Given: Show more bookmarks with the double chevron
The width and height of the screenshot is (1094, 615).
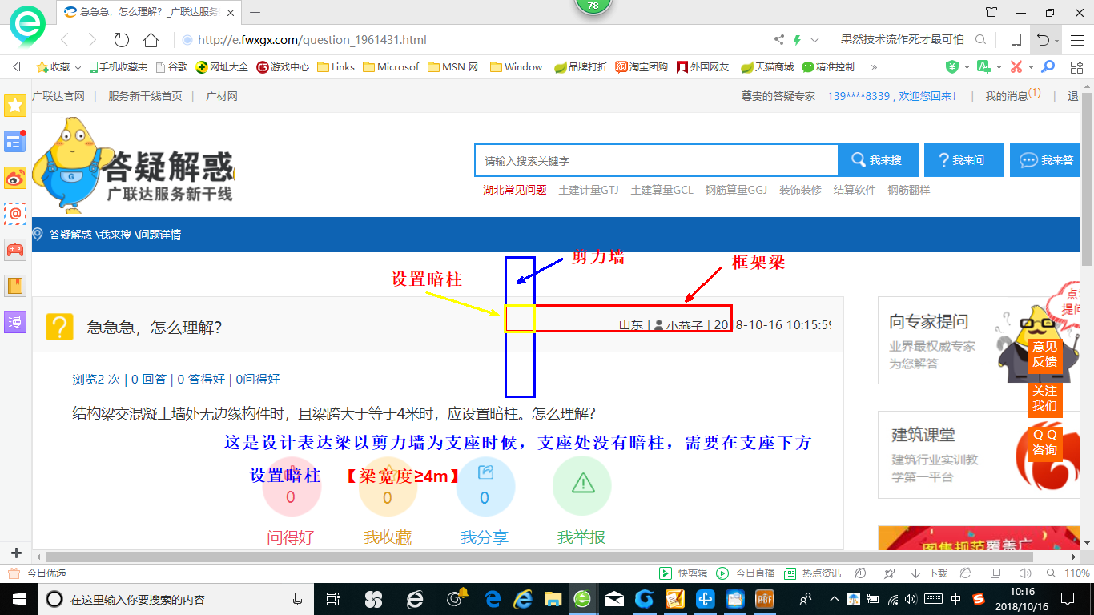Looking at the screenshot, I should (874, 67).
